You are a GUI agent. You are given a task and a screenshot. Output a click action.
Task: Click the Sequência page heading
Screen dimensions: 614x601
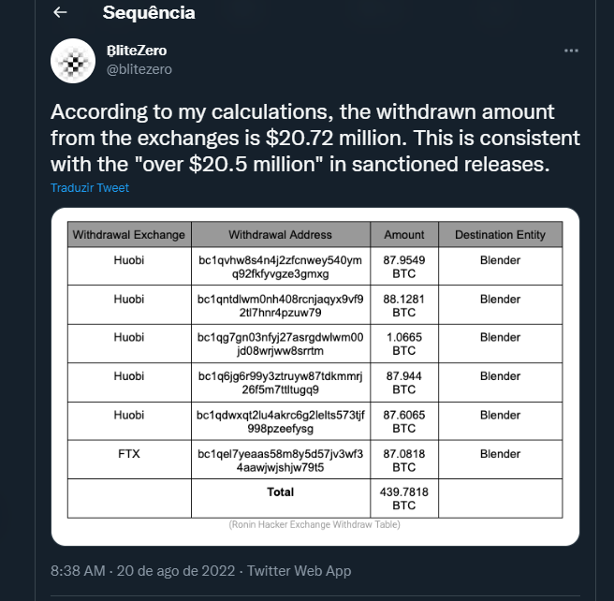click(x=149, y=12)
